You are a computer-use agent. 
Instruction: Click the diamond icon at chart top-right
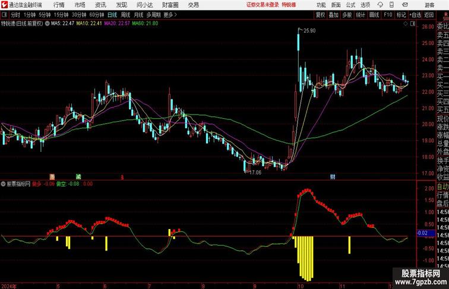click(x=406, y=24)
